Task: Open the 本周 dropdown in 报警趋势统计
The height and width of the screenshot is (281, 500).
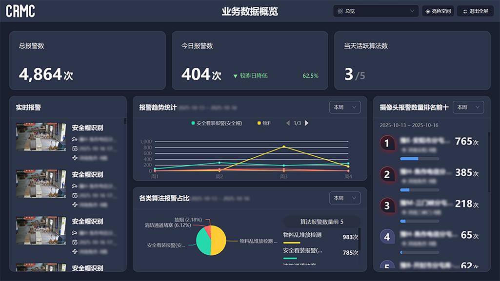Action: (344, 107)
